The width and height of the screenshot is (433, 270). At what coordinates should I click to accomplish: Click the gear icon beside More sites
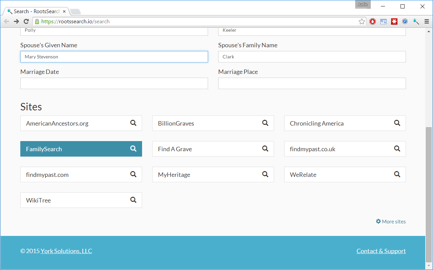378,221
